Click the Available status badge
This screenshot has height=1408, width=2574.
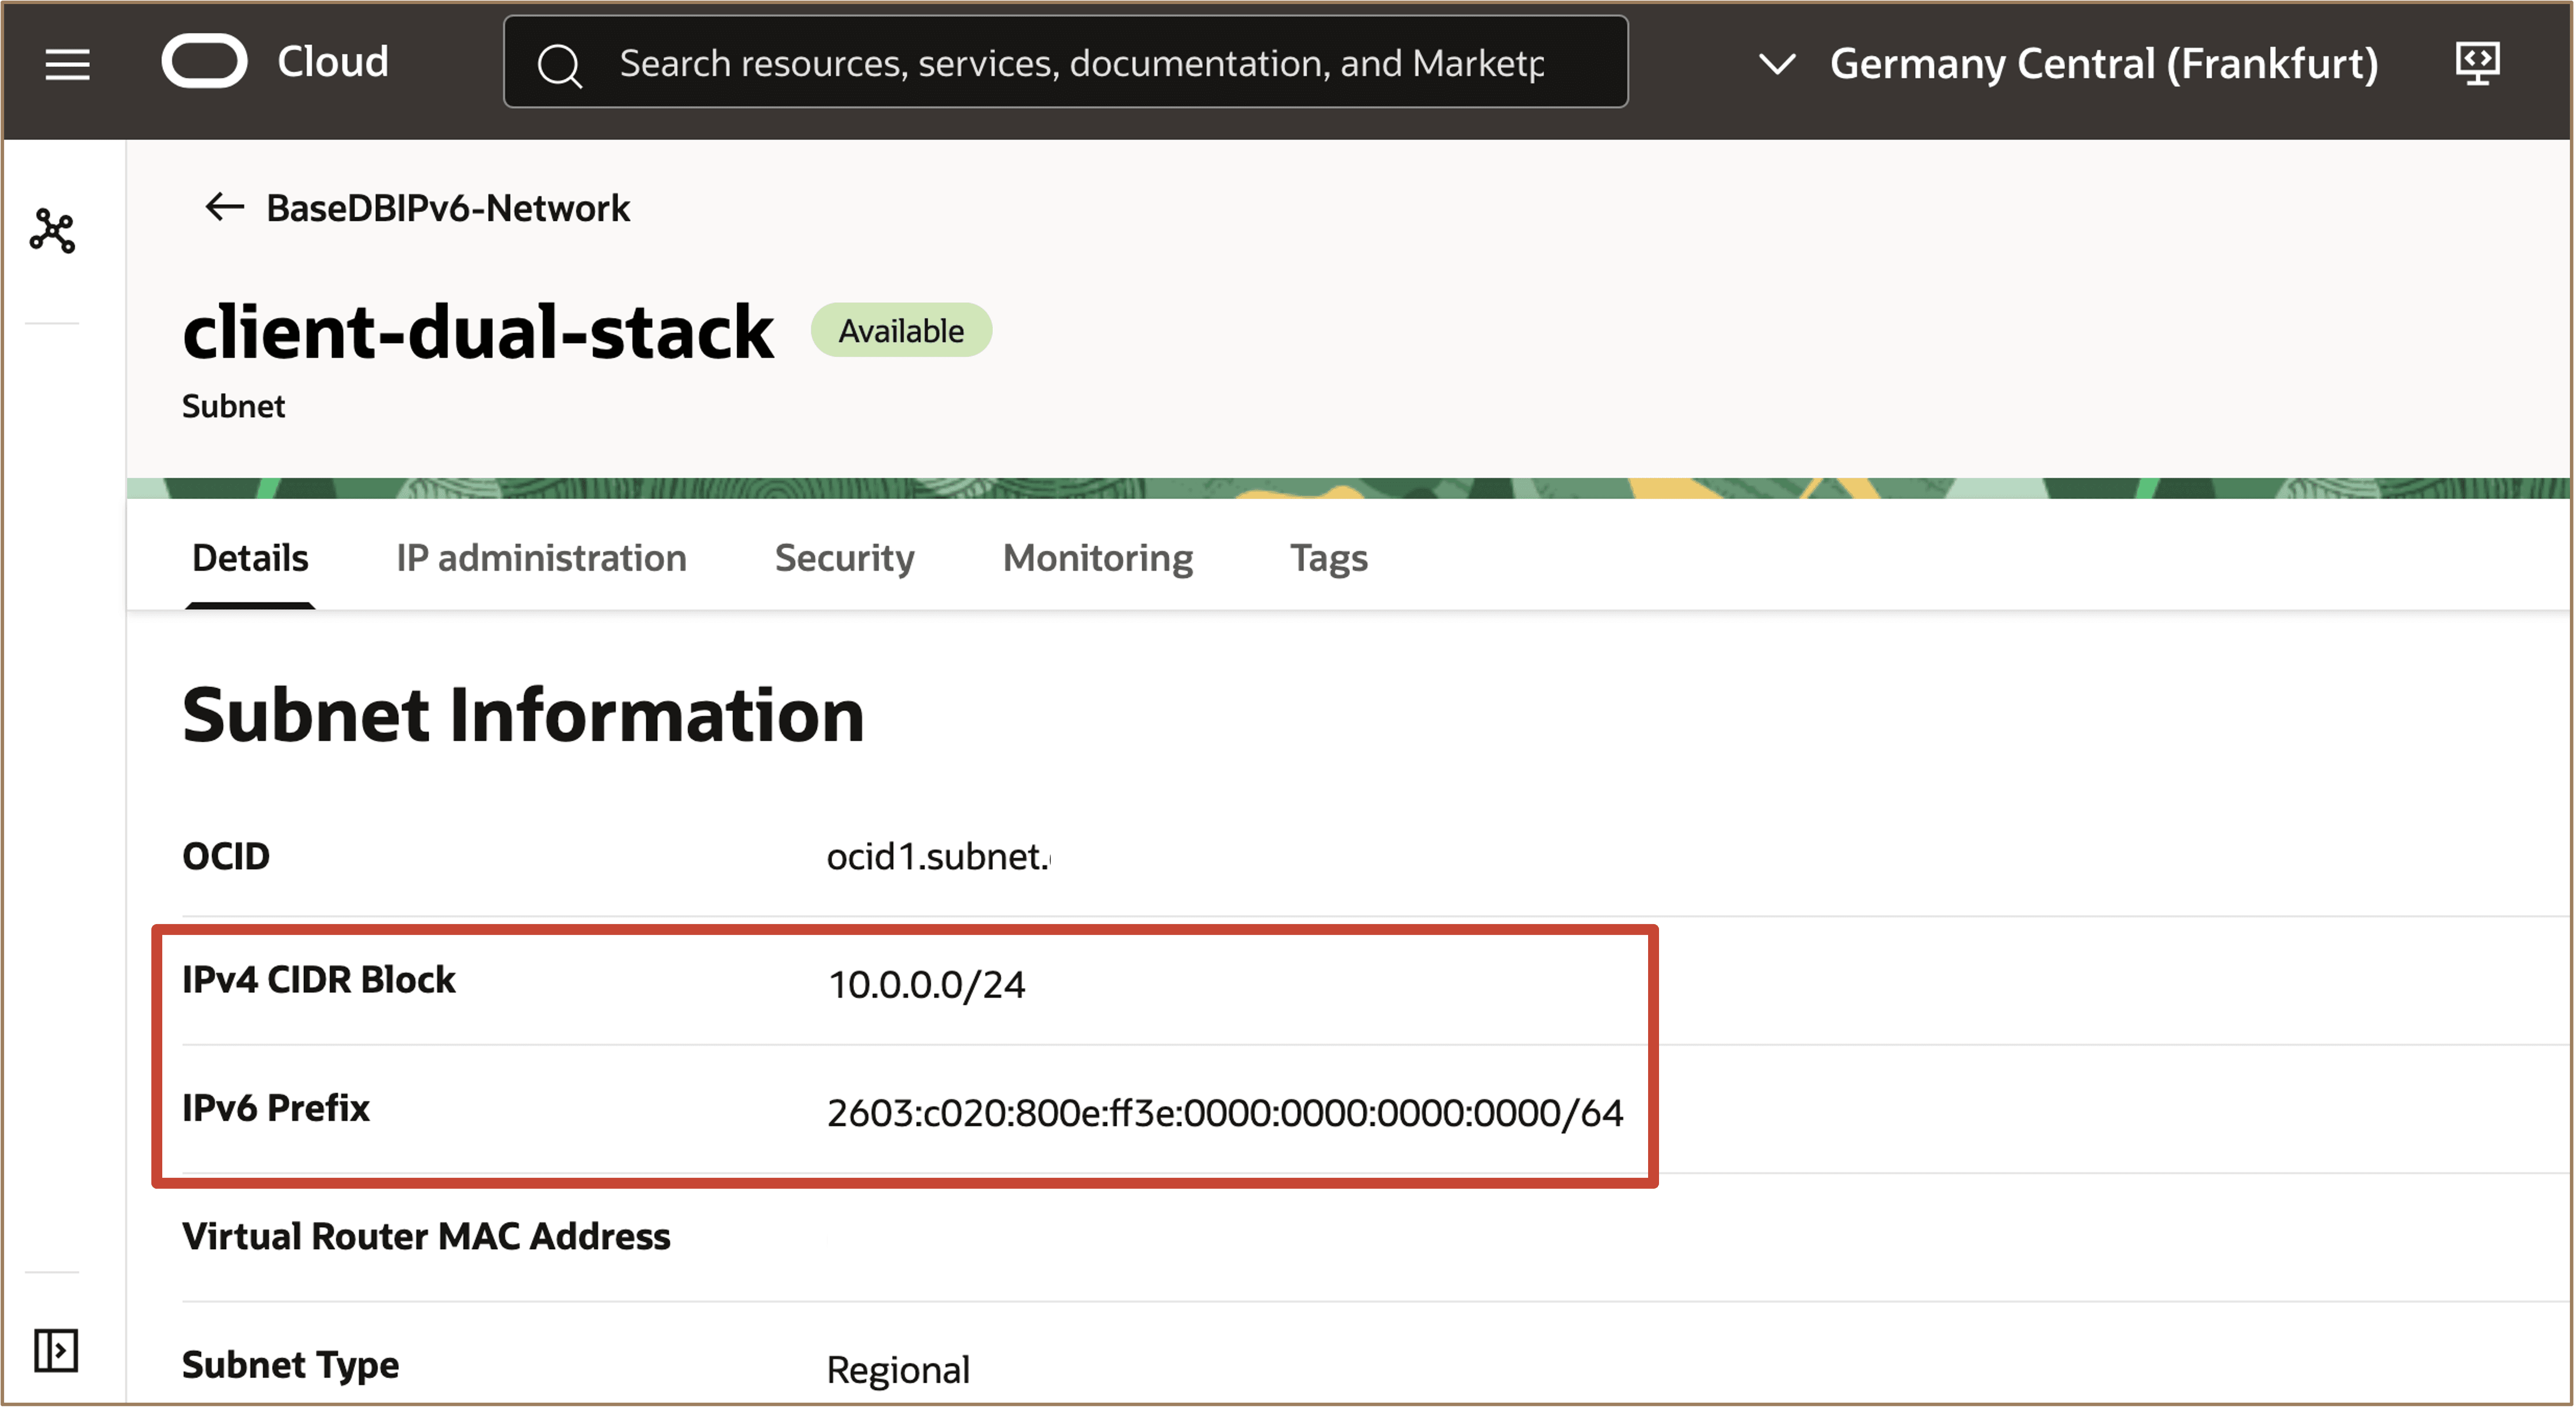pos(901,331)
